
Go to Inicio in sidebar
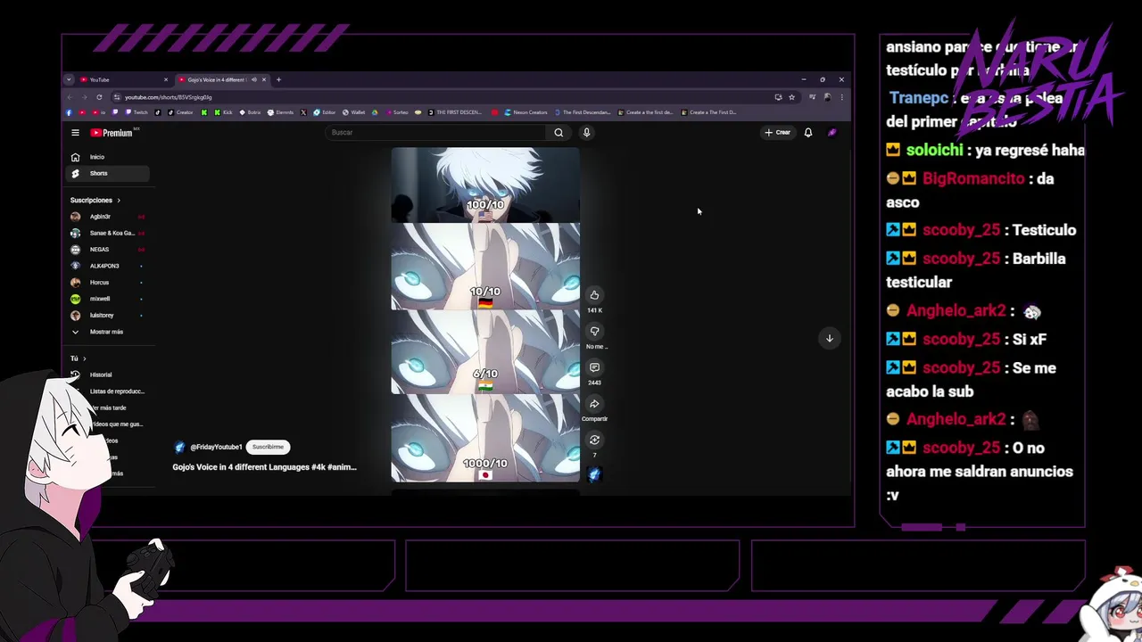pos(108,157)
